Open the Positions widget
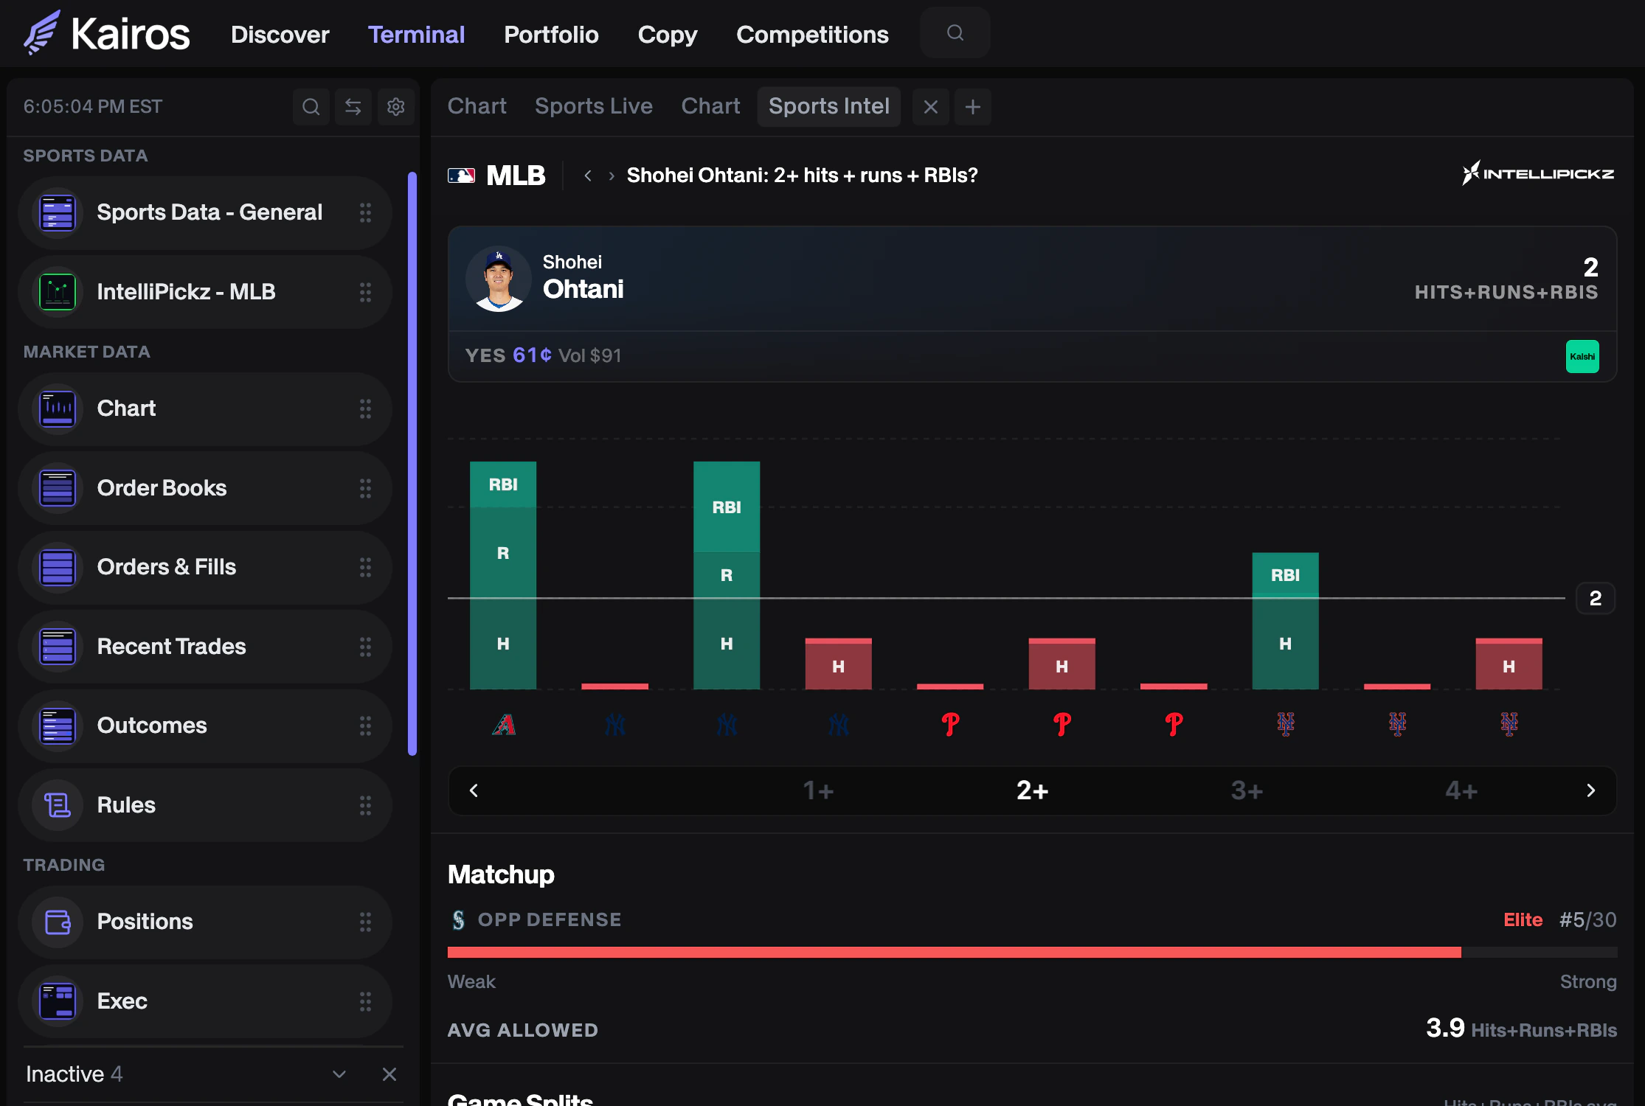1645x1106 pixels. [x=204, y=922]
